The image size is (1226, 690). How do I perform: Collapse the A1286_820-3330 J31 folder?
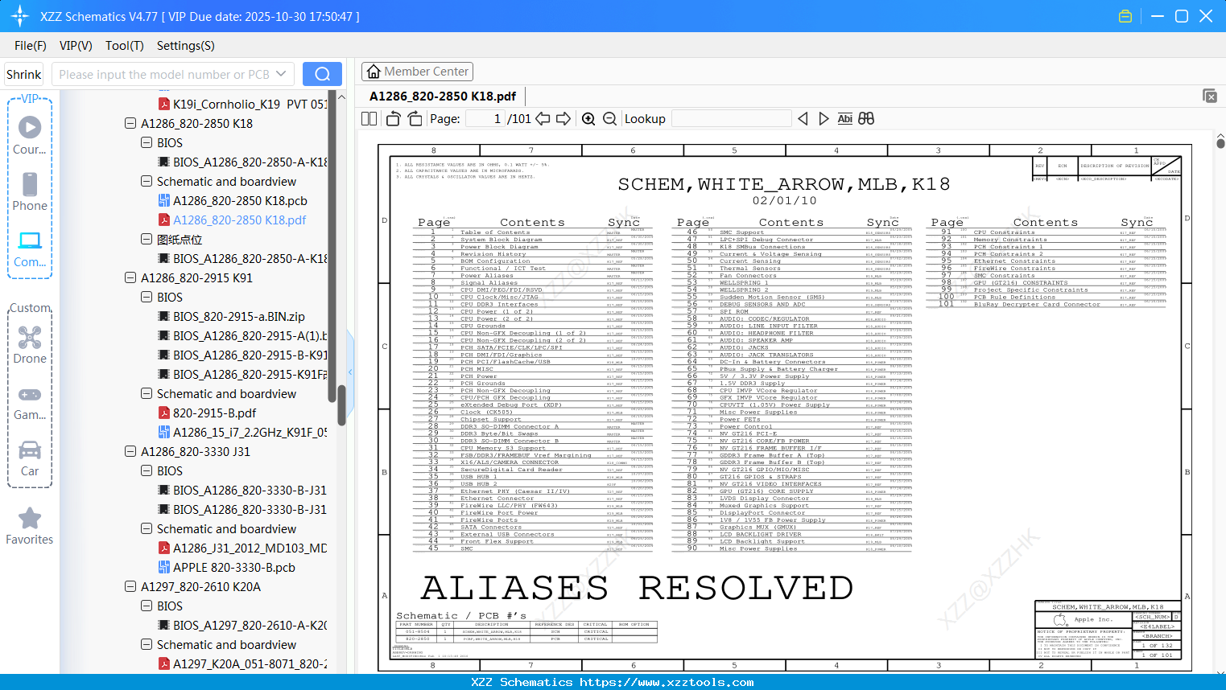click(x=130, y=452)
